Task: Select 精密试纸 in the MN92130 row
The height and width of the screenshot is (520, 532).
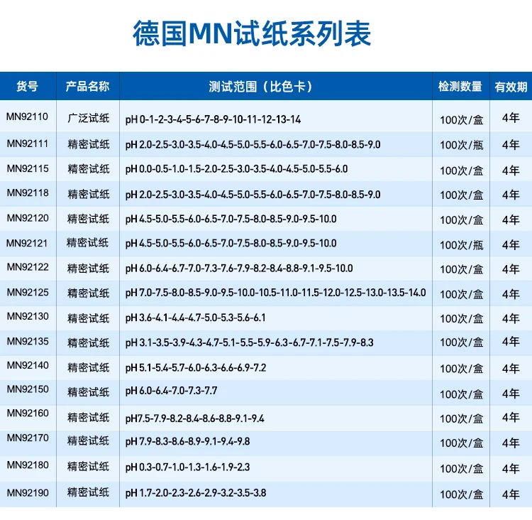Action: pyautogui.click(x=88, y=318)
